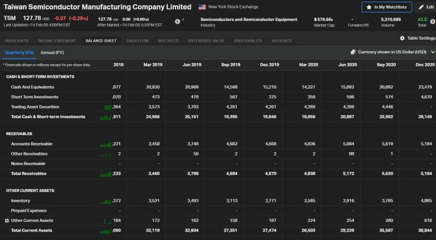Switch to Annual (FY) view
The image size is (436, 240).
[x=52, y=53]
